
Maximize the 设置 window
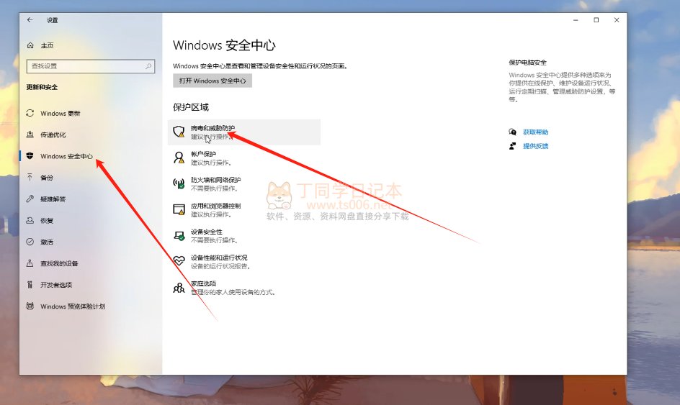point(596,20)
